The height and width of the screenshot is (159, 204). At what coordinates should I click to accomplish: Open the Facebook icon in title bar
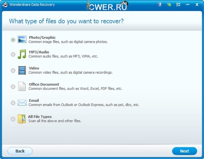160,4
